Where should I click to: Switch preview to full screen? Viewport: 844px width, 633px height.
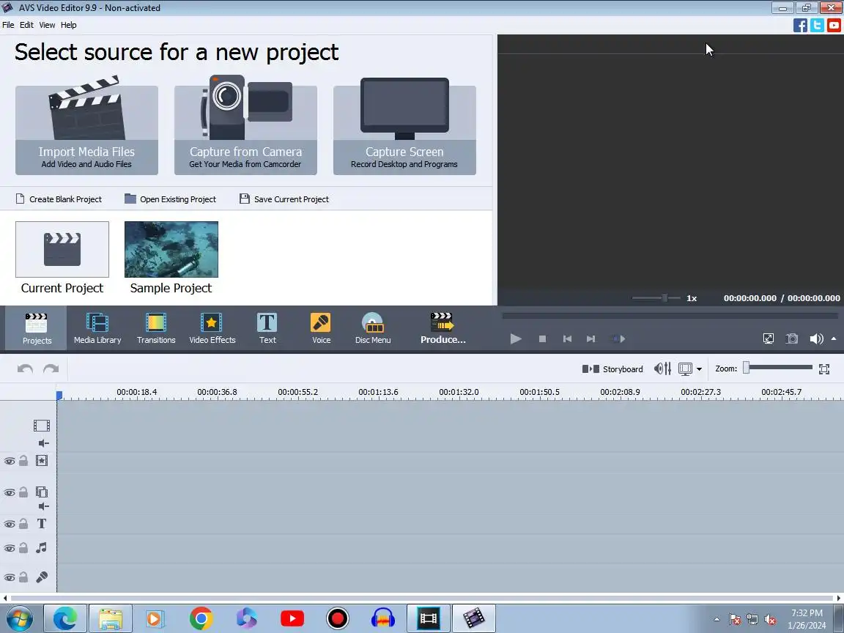coord(768,338)
